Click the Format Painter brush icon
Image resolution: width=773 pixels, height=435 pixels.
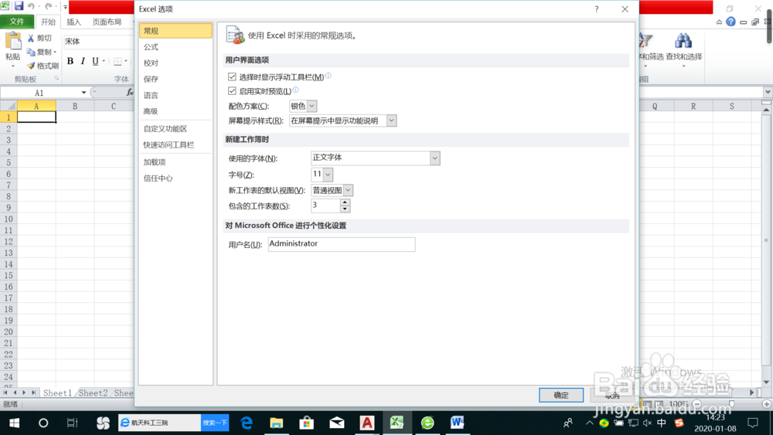point(31,66)
